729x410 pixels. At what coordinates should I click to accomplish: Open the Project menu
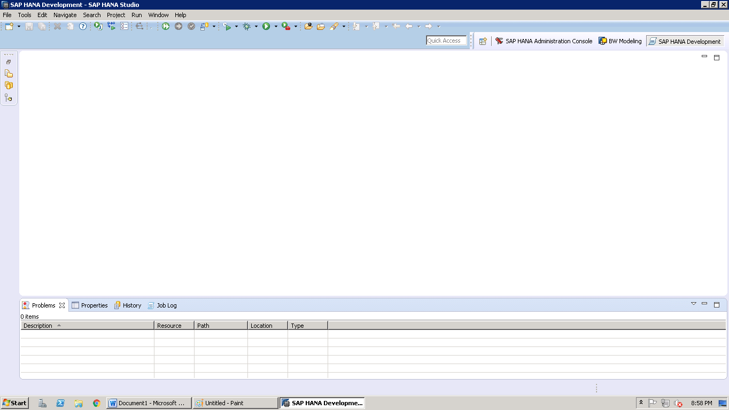pos(116,15)
